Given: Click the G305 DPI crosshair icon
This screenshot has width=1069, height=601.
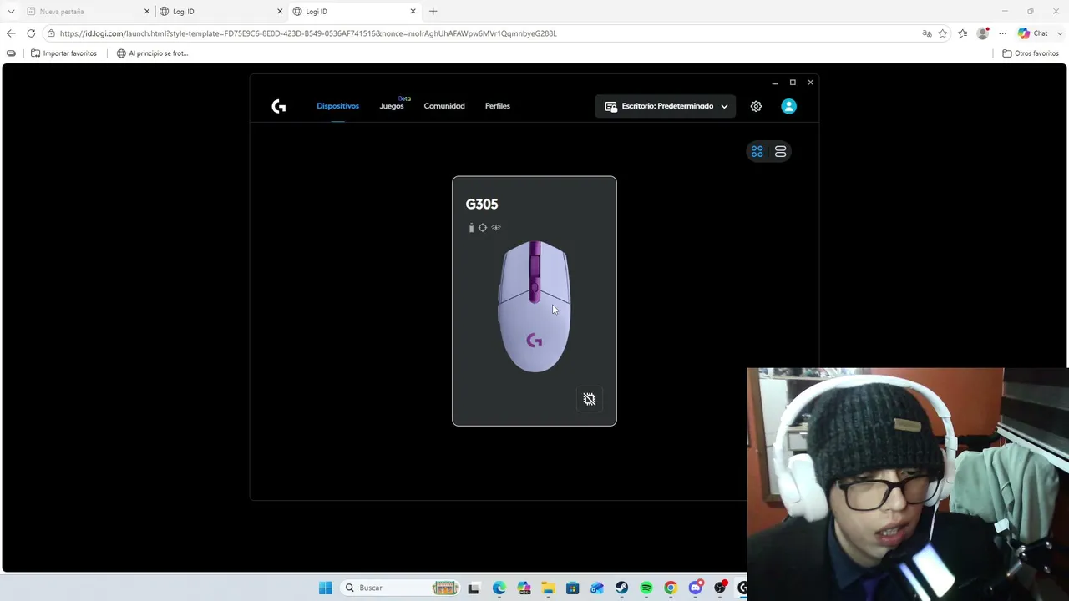Looking at the screenshot, I should coord(483,227).
